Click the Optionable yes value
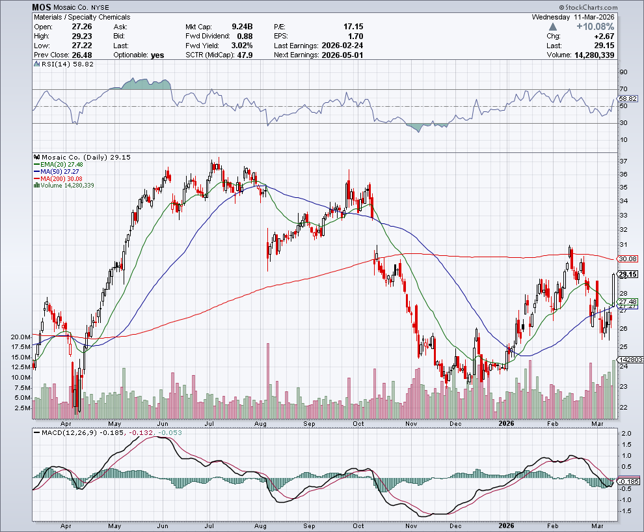This screenshot has width=644, height=532. tap(157, 55)
